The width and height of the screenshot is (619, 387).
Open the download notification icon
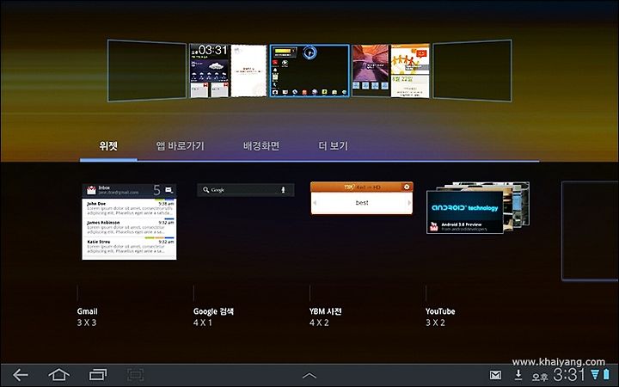[x=518, y=374]
